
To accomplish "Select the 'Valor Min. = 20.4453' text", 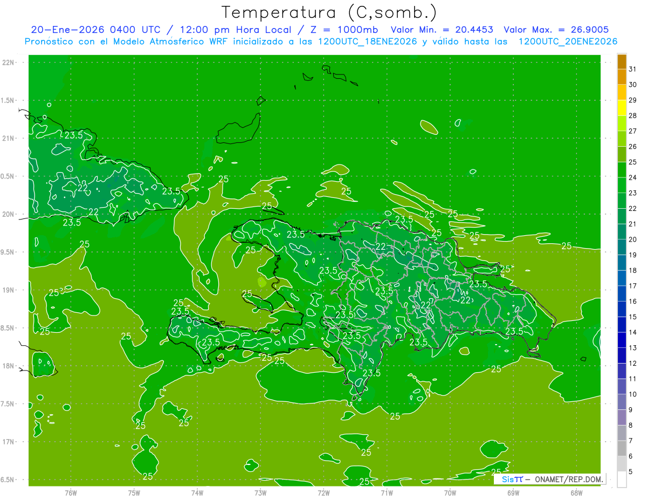I will click(442, 30).
